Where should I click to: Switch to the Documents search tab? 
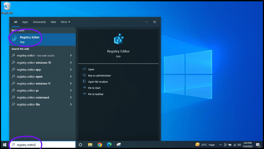39,22
